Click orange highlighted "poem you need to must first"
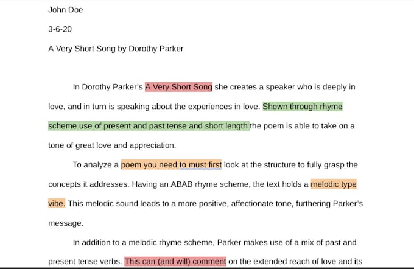The image size is (414, 269). tap(171, 165)
